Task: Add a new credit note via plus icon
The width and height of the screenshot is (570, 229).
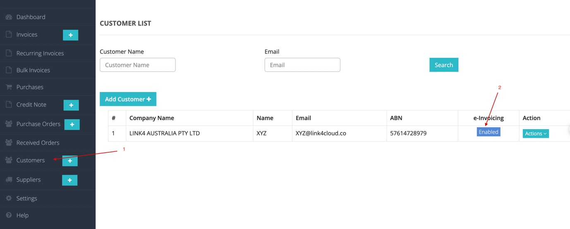Action: [x=71, y=105]
